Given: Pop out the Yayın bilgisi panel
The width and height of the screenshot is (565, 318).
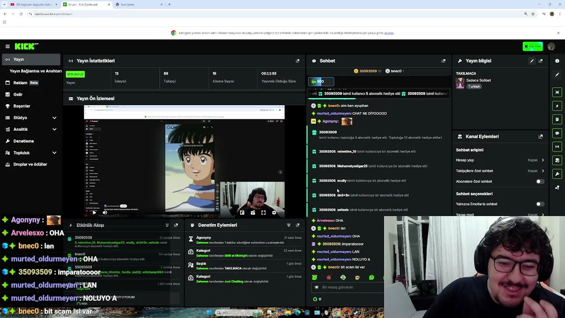Looking at the screenshot, I should click(541, 61).
